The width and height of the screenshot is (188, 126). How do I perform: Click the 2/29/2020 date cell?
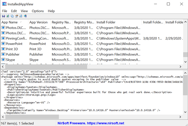(x=174, y=38)
